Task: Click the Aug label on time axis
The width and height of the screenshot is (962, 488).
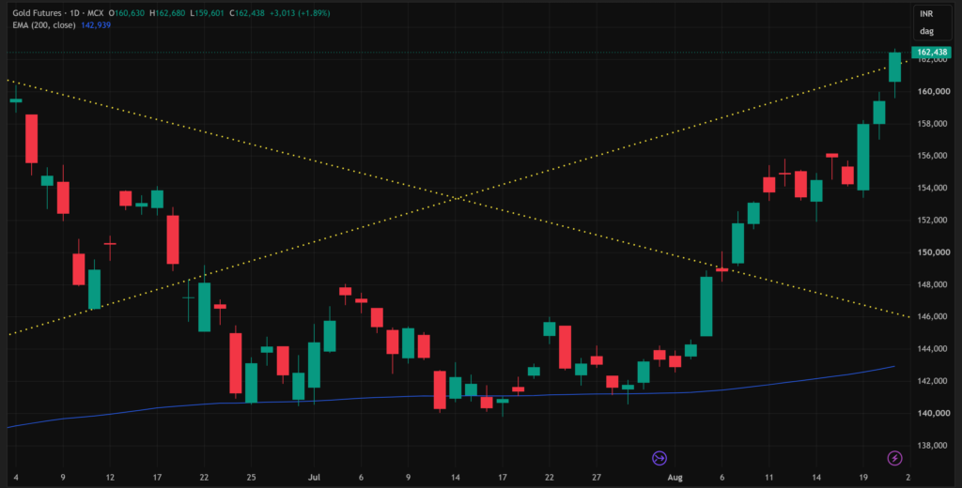Action: pyautogui.click(x=675, y=477)
